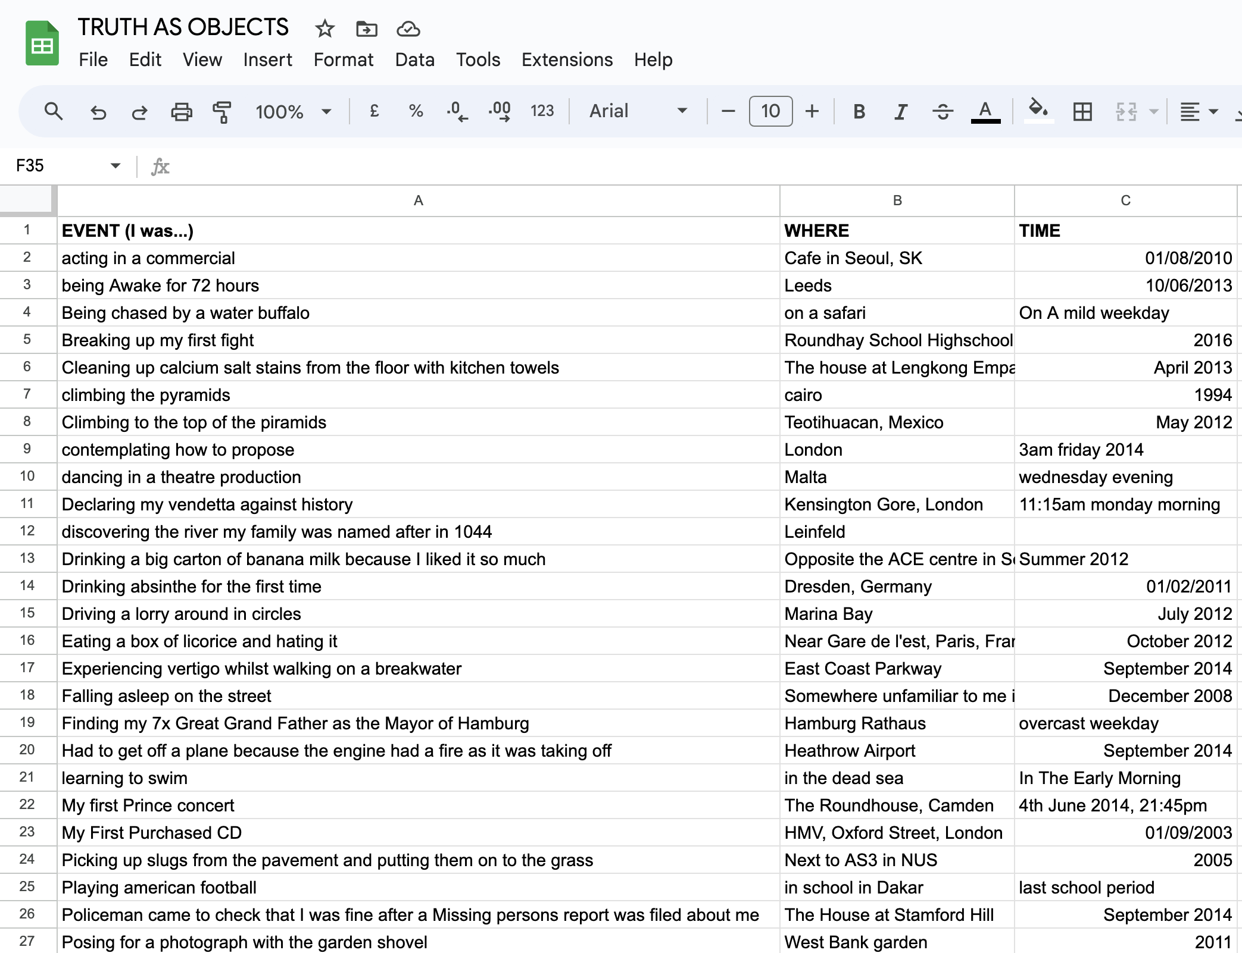Open the borders tool
Screen dimensions: 1242x953
click(1082, 111)
